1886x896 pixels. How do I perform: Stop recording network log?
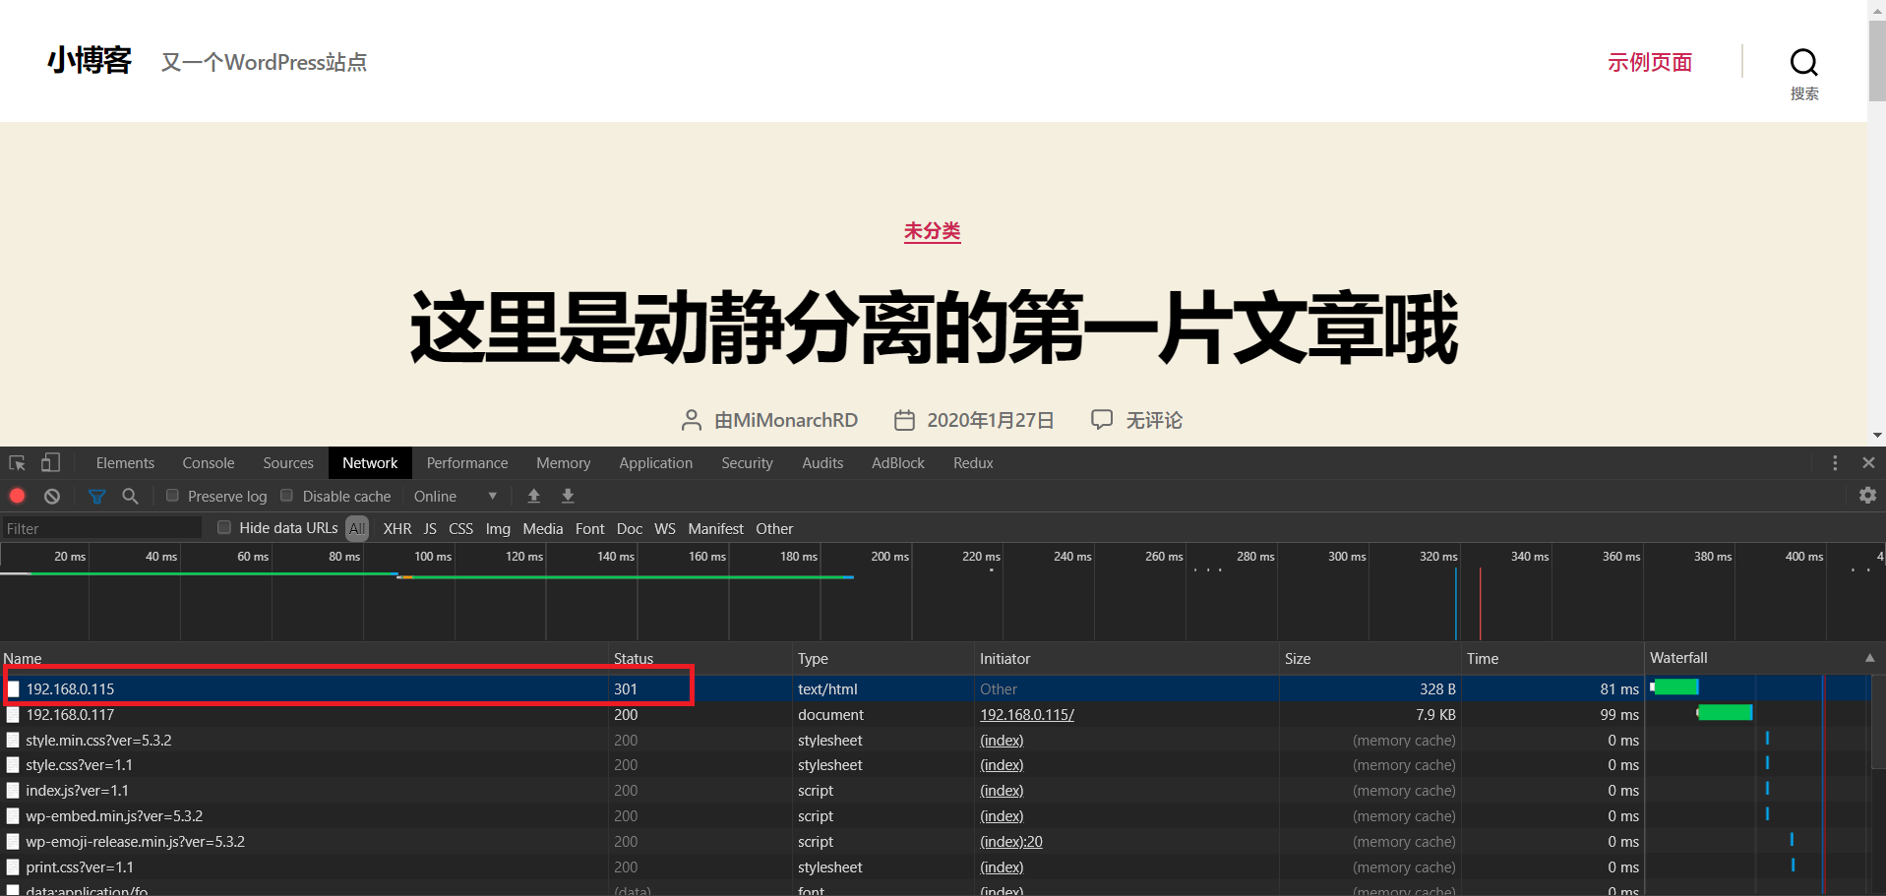[x=17, y=496]
